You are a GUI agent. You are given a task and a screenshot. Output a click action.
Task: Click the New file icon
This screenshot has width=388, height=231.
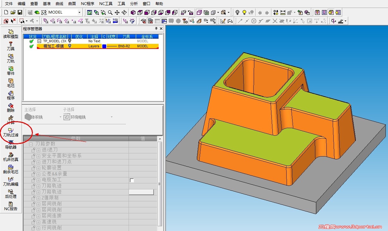tap(6, 12)
